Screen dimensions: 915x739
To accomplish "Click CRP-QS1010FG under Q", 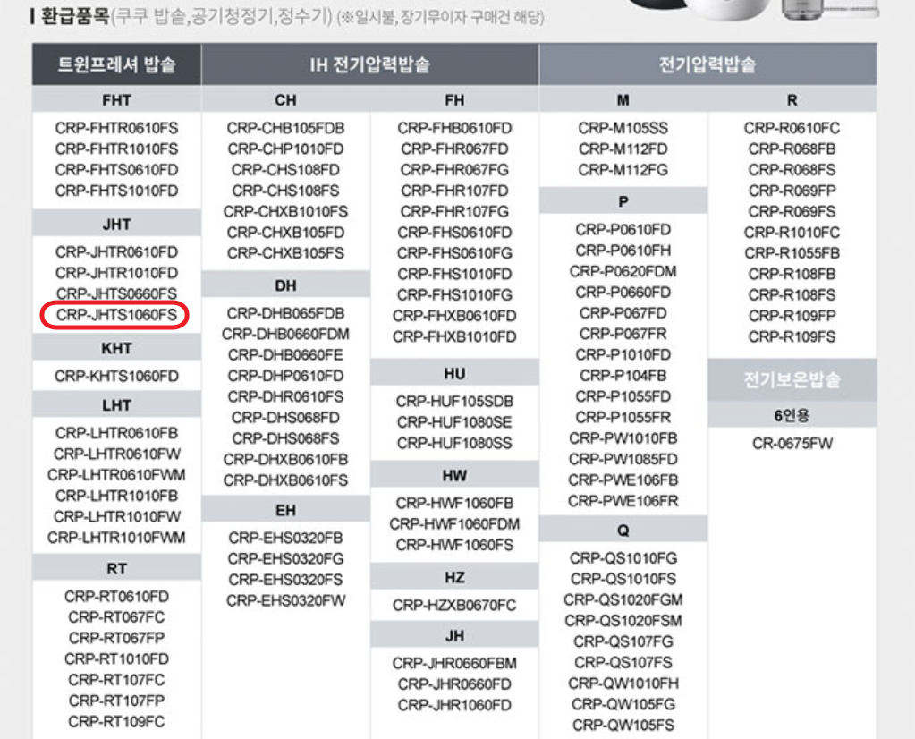I will pyautogui.click(x=623, y=558).
